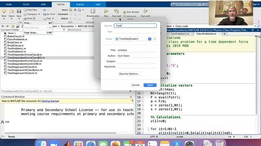Switch to the HOME ribbon tab
This screenshot has width=261, height=146.
point(9,4)
